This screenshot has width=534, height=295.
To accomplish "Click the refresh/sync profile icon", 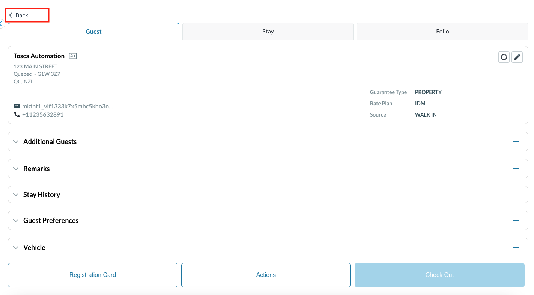I will 504,57.
